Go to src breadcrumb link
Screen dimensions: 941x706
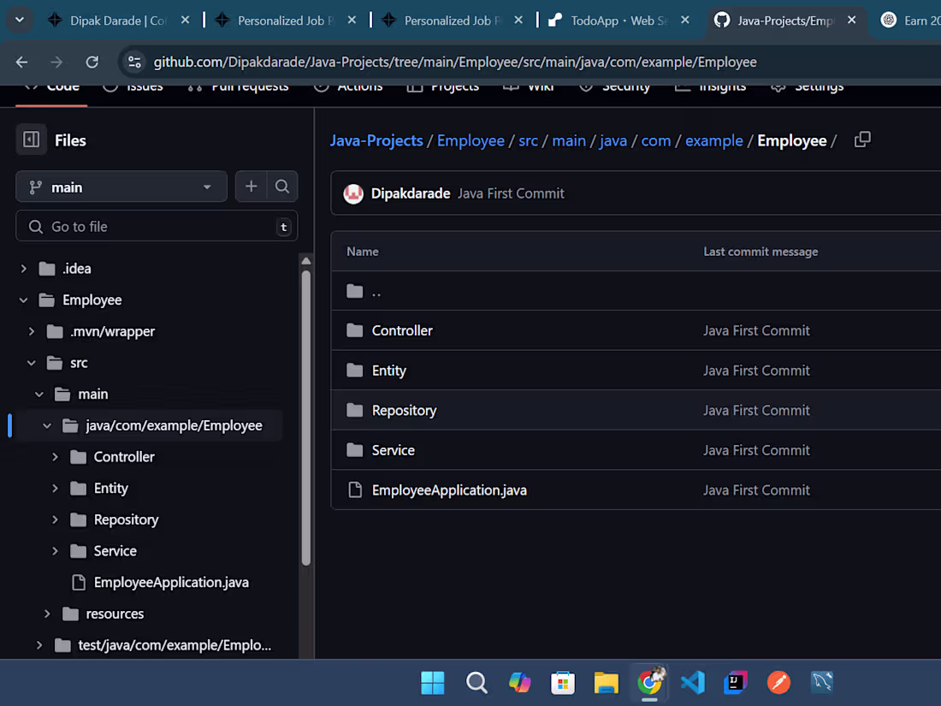(x=528, y=140)
